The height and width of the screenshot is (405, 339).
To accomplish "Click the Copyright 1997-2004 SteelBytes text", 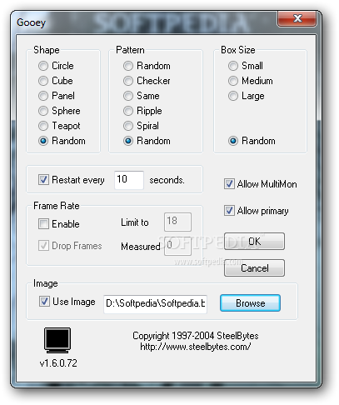I will tap(196, 336).
